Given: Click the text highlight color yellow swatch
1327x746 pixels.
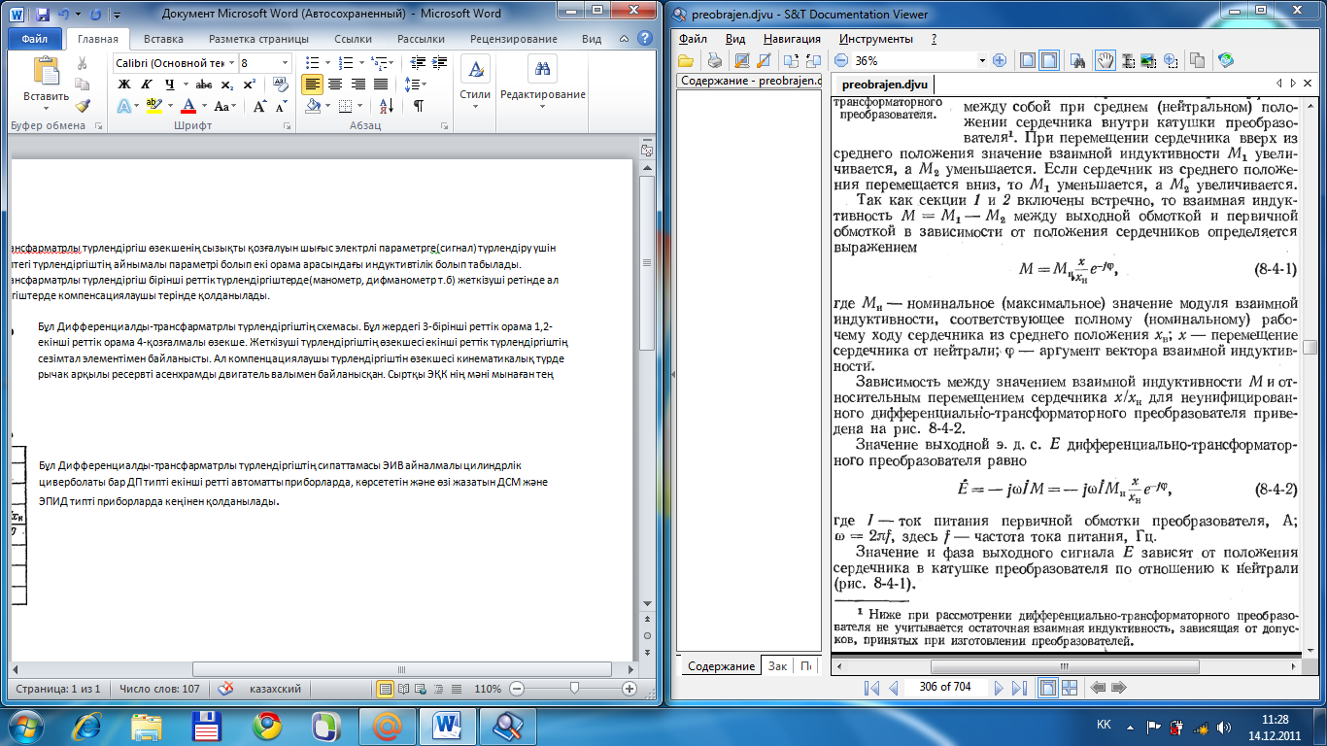Looking at the screenshot, I should [153, 106].
